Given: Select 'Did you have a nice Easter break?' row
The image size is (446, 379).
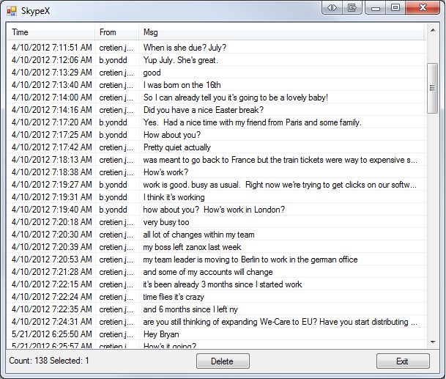Looking at the screenshot, I should [216, 110].
